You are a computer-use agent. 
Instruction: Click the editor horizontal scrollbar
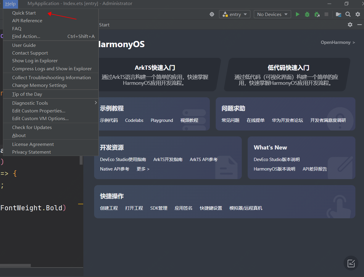[15, 265]
